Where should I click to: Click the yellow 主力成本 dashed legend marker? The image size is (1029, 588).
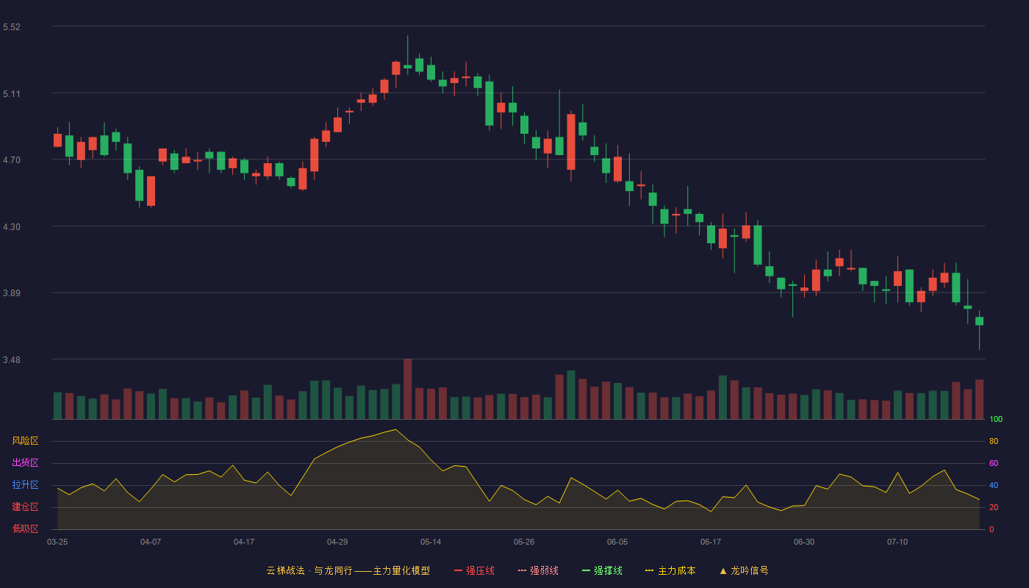click(649, 570)
